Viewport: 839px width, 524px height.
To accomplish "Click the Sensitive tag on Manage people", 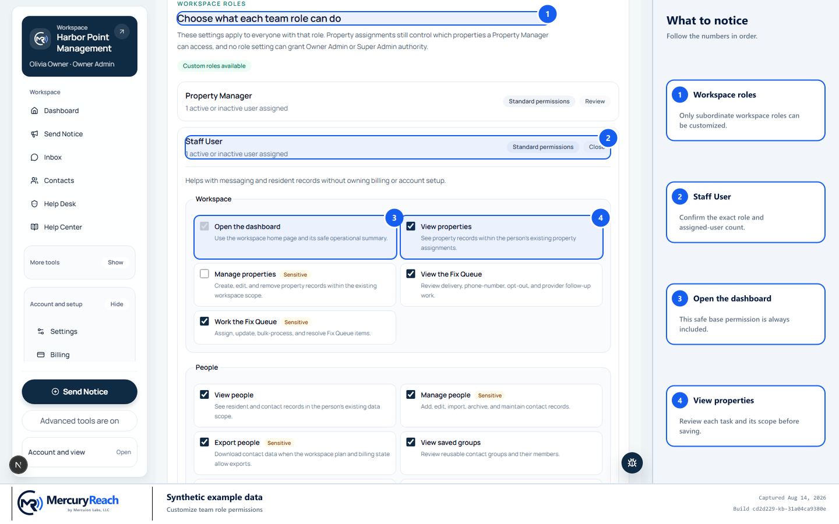I will 490,395.
